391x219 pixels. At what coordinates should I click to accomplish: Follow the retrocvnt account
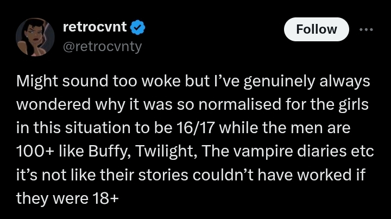click(x=317, y=29)
